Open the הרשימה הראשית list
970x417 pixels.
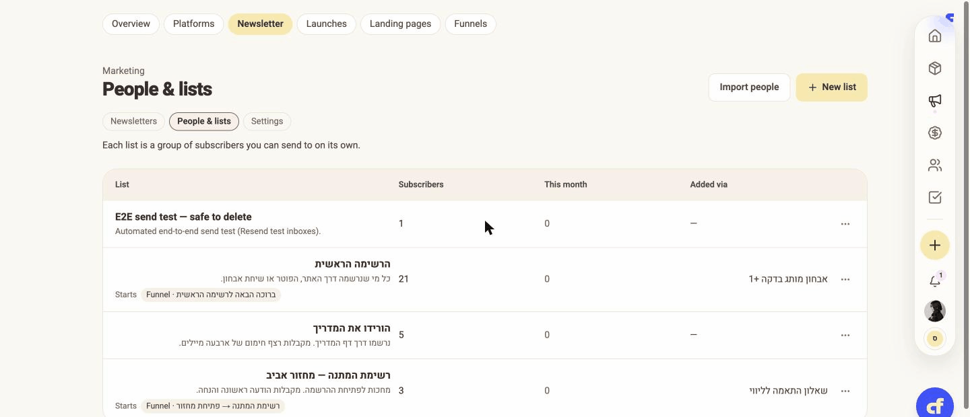pos(352,264)
